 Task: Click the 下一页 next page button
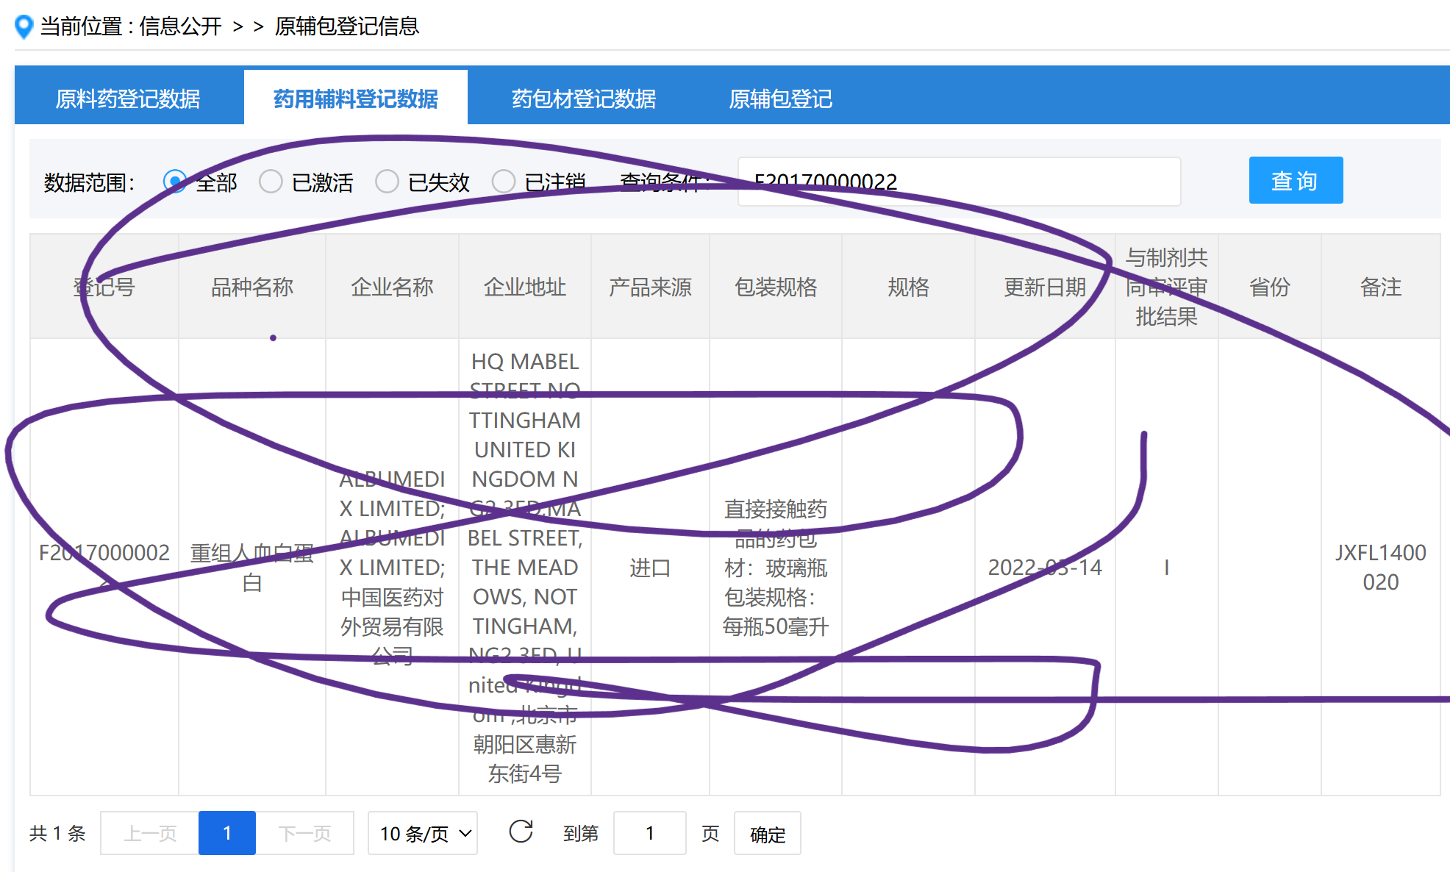pyautogui.click(x=304, y=833)
